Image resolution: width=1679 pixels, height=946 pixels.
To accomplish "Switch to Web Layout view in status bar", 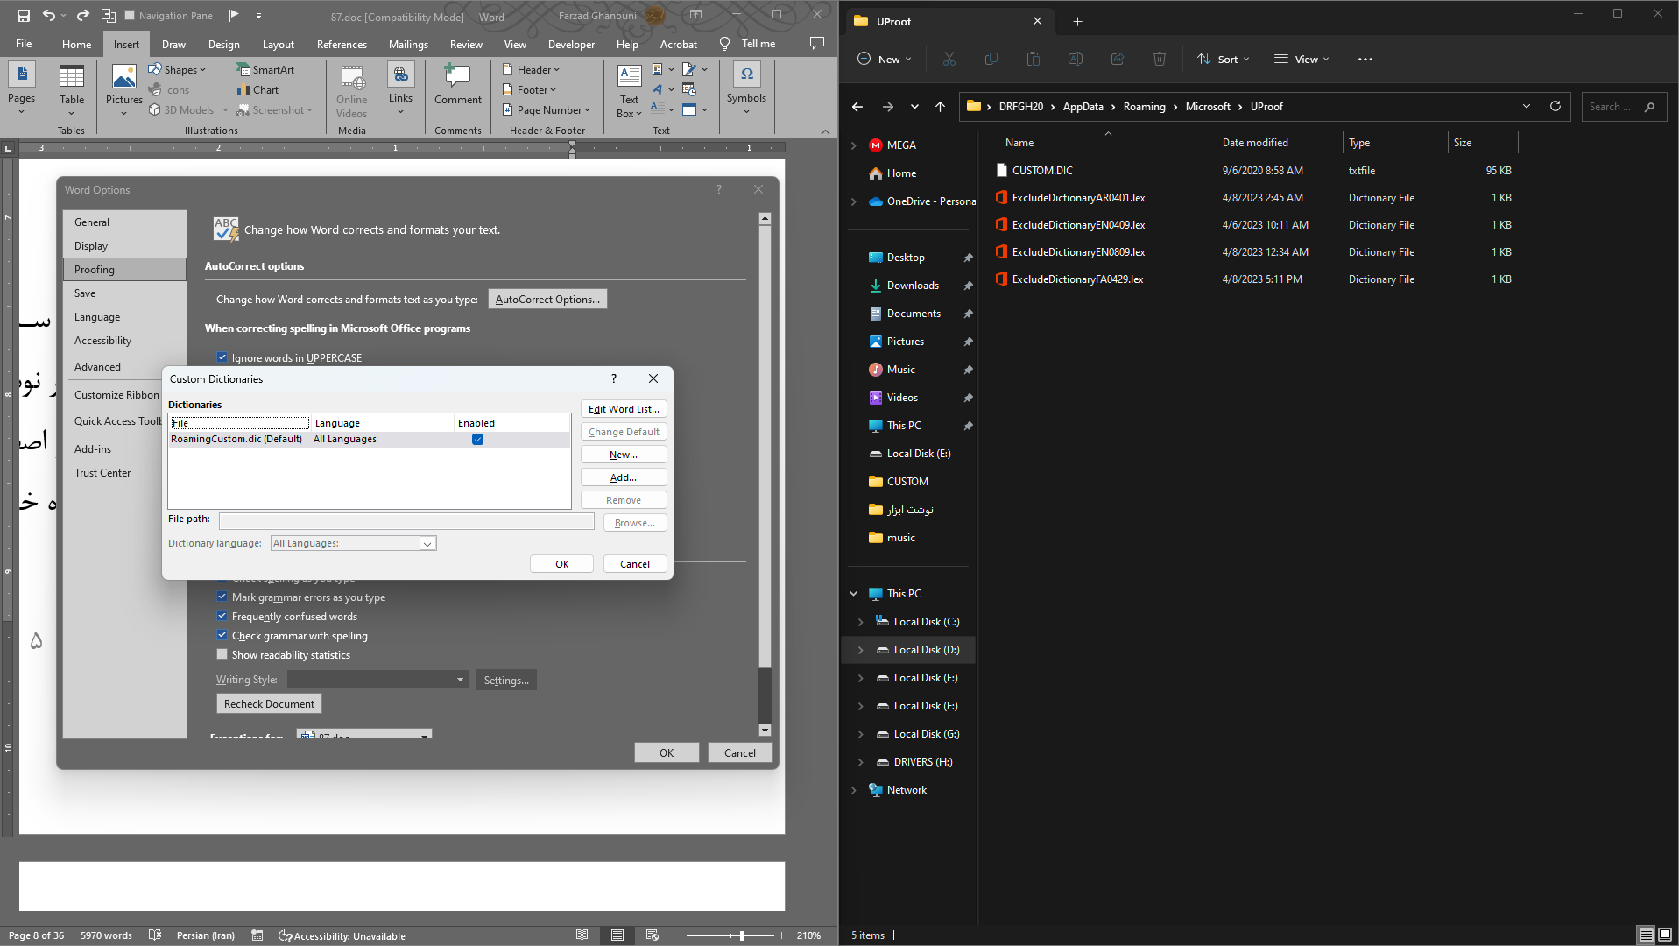I will point(652,935).
